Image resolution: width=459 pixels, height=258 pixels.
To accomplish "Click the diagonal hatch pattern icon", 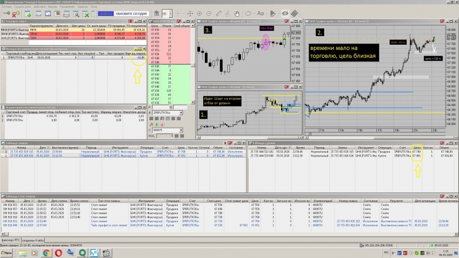I will [294, 13].
